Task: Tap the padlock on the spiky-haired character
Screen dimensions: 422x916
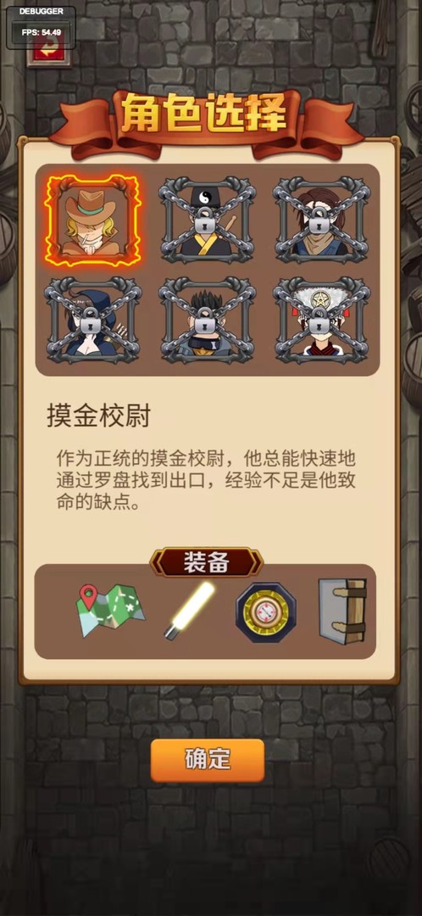Action: [x=208, y=324]
